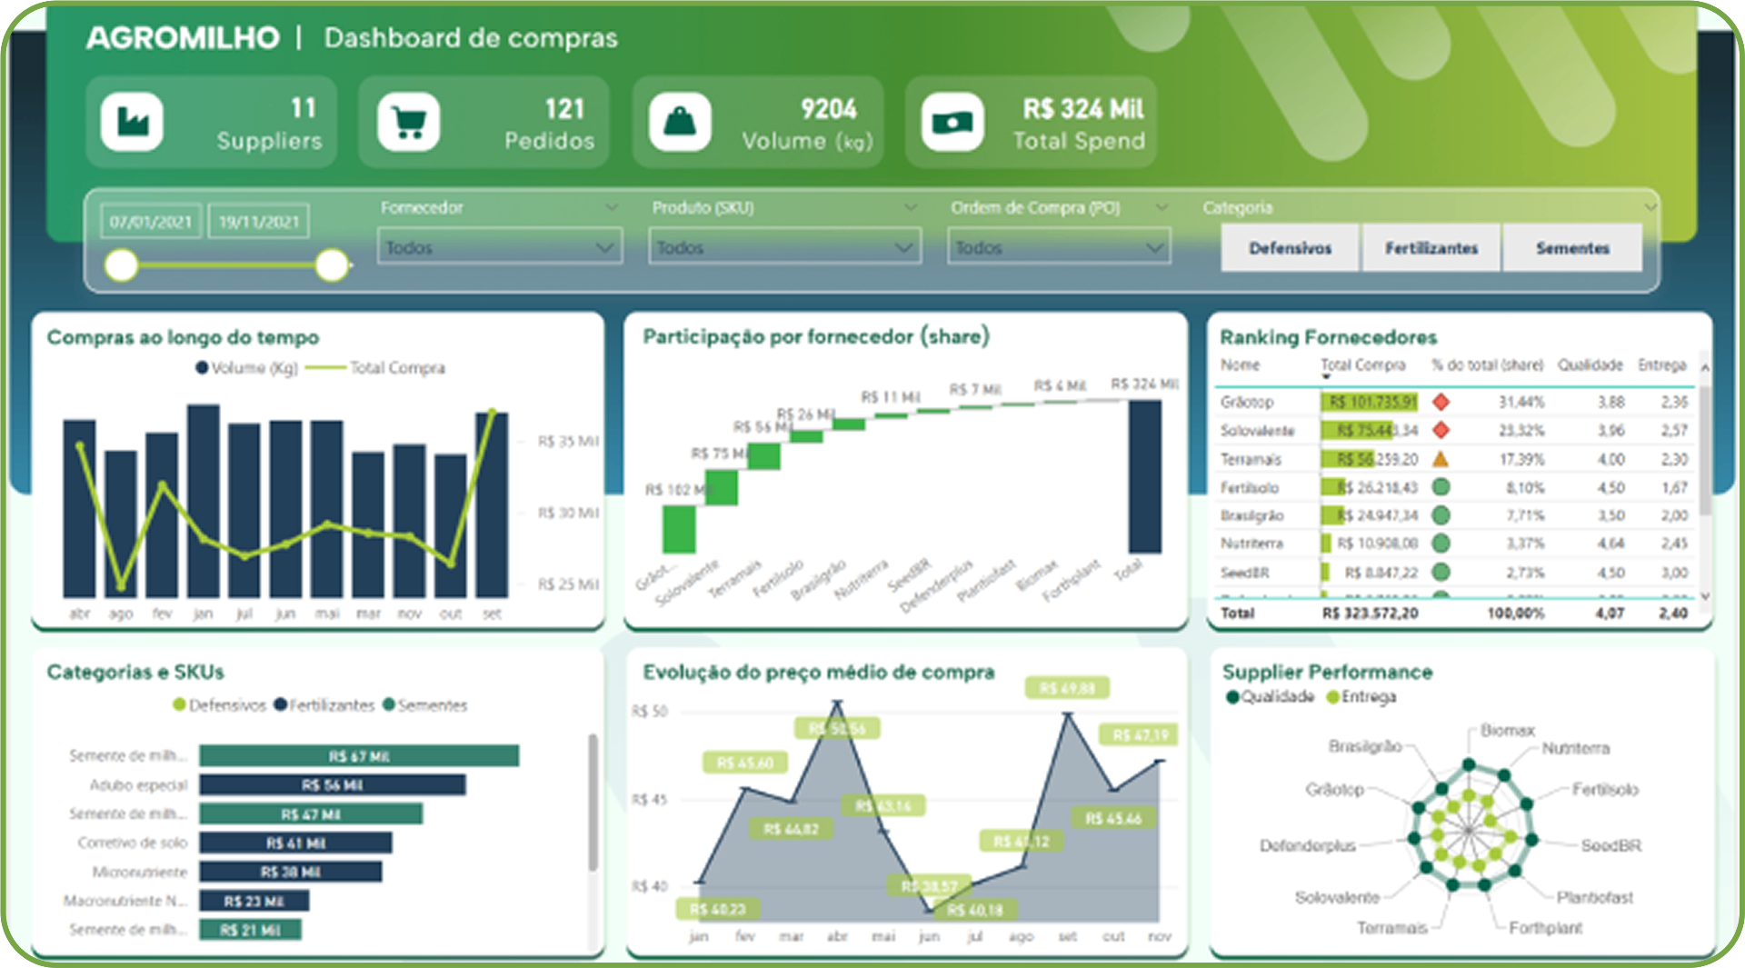Click the green circle indicator in SeedBR row
This screenshot has width=1745, height=968.
pos(1441,573)
